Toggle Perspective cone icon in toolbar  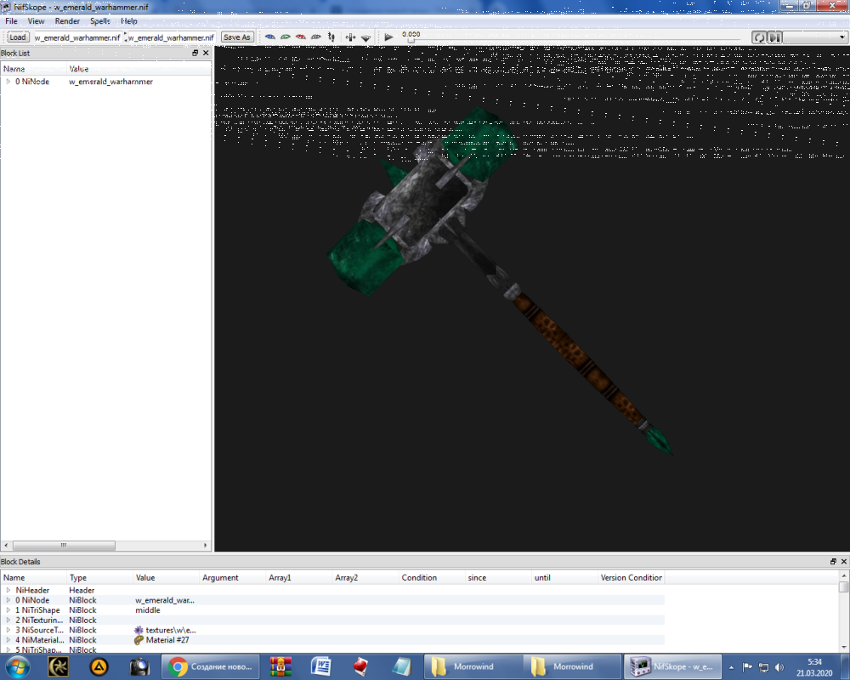pos(365,37)
